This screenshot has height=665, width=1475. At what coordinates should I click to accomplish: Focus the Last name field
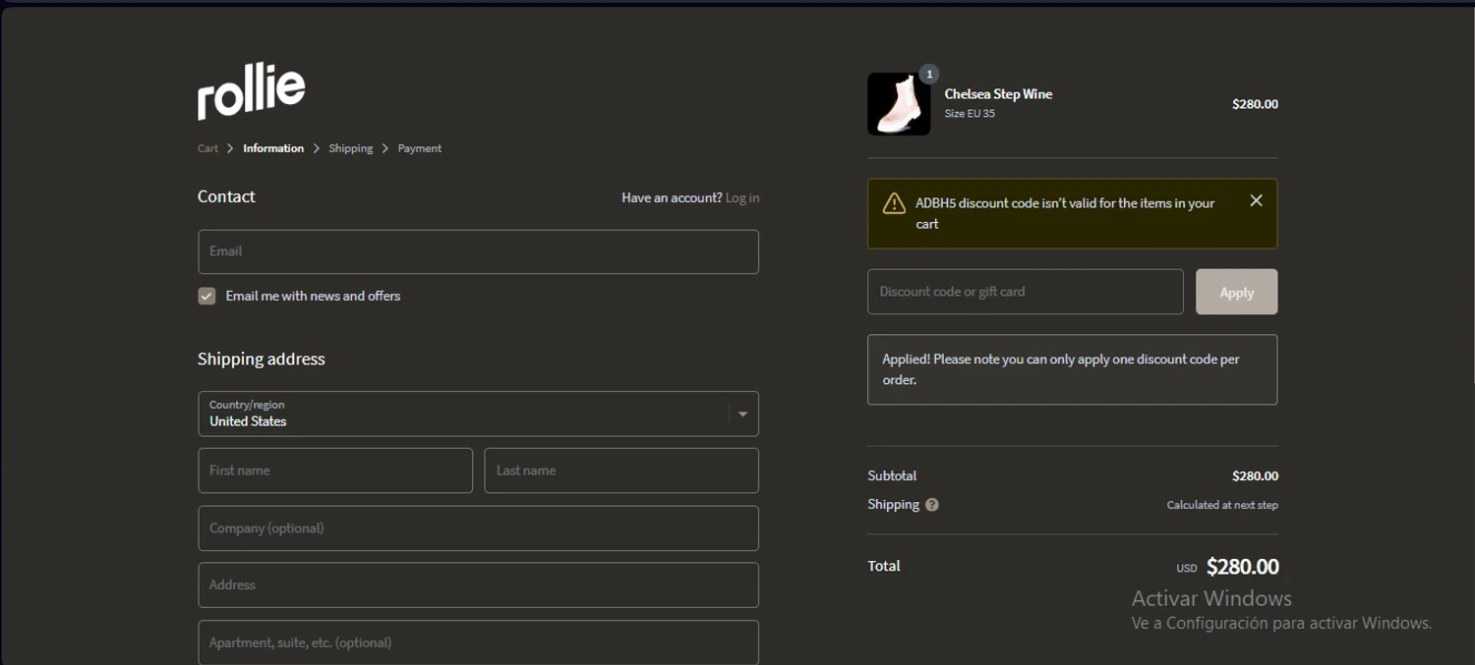(x=621, y=471)
